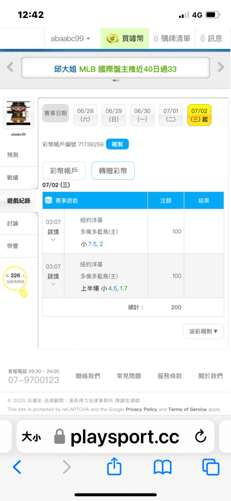Select the 06/28 (六) date tab

tap(85, 115)
